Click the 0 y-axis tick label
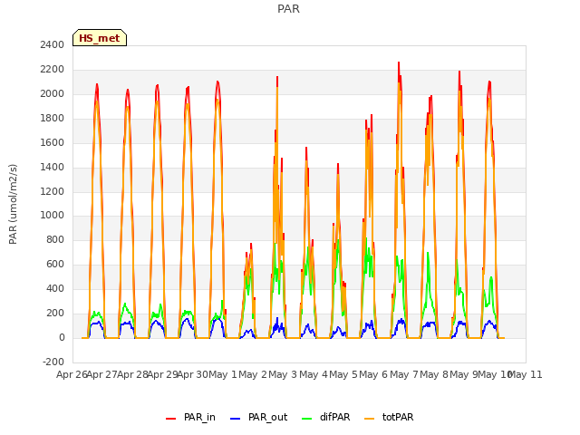The height and width of the screenshot is (435, 580). pyautogui.click(x=62, y=337)
